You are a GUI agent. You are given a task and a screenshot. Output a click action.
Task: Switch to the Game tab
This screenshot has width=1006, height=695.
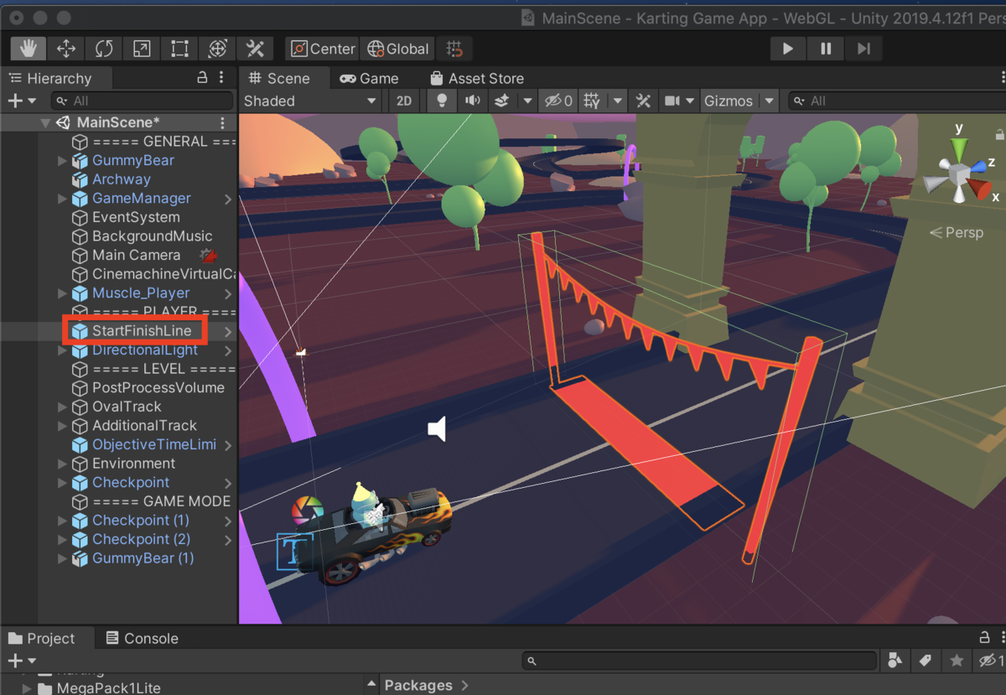coord(369,78)
